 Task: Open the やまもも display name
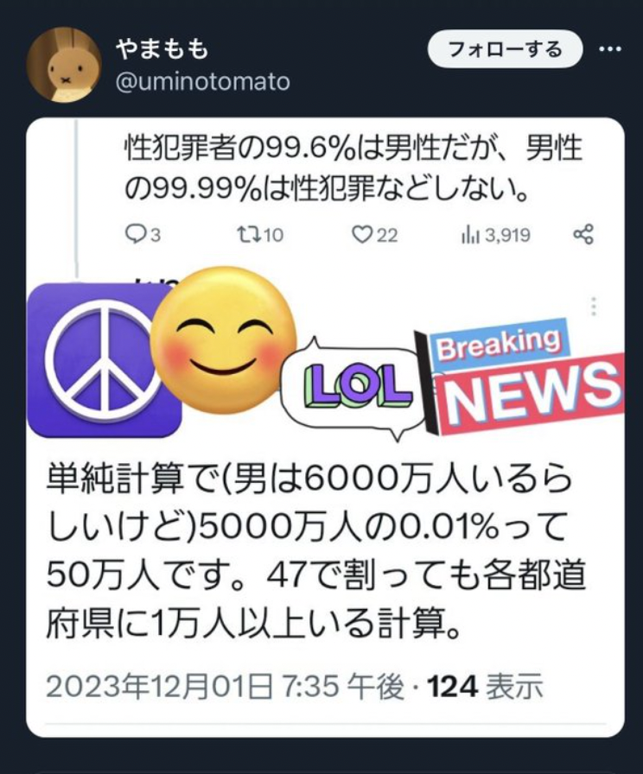(162, 49)
